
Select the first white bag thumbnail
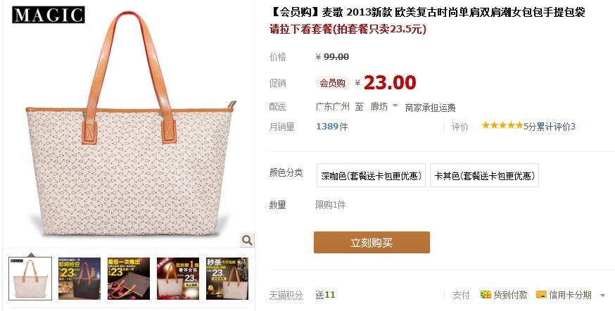[30, 279]
